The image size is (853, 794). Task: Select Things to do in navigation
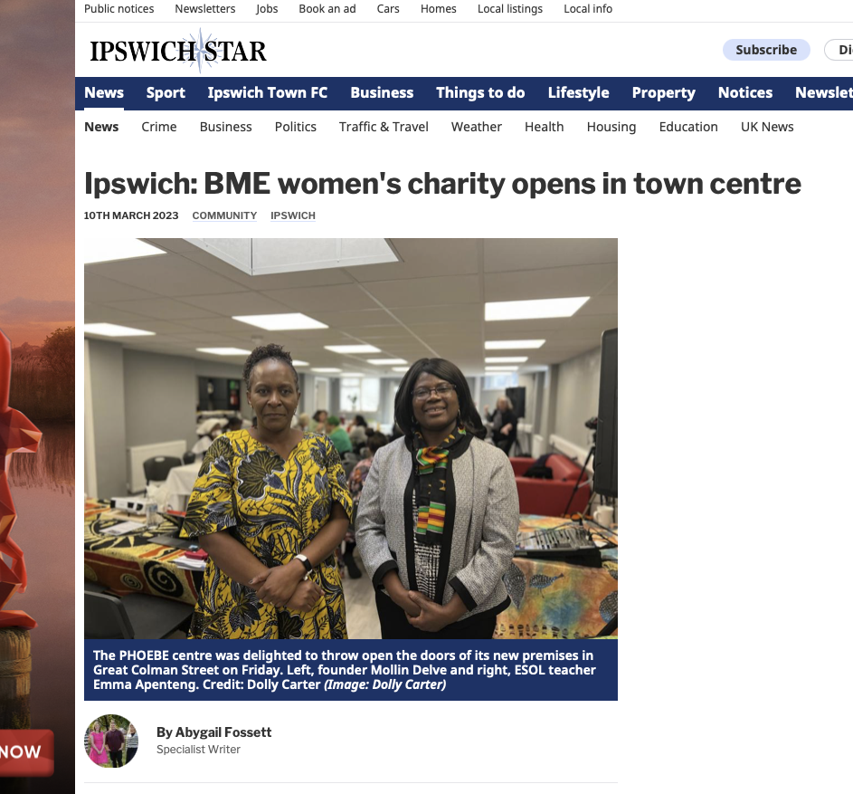click(480, 92)
